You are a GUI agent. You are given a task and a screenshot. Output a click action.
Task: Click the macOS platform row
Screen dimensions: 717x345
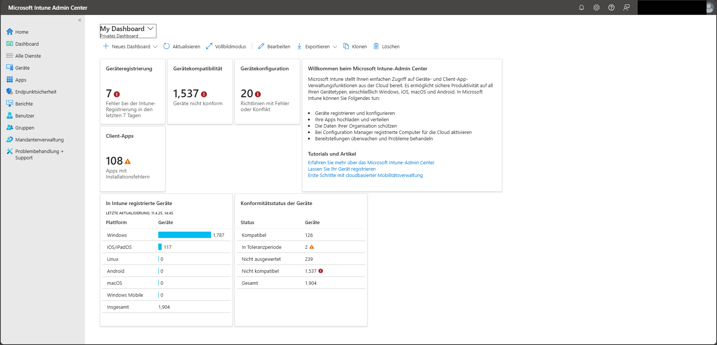coord(166,283)
